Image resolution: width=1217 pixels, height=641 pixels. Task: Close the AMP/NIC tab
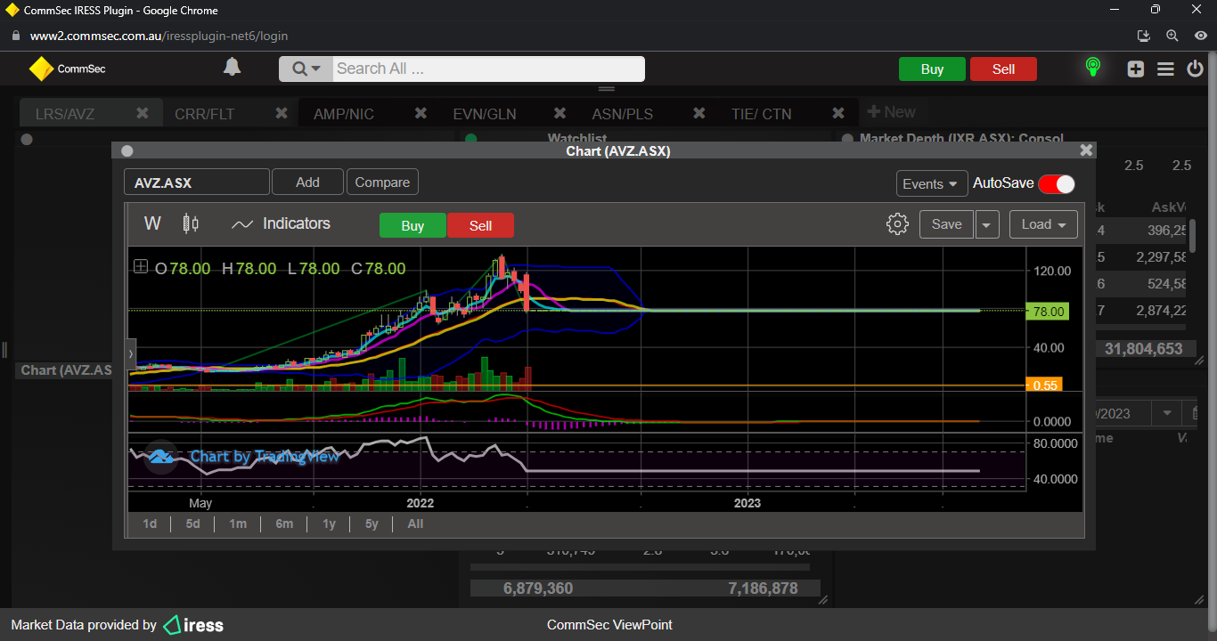[x=421, y=113]
